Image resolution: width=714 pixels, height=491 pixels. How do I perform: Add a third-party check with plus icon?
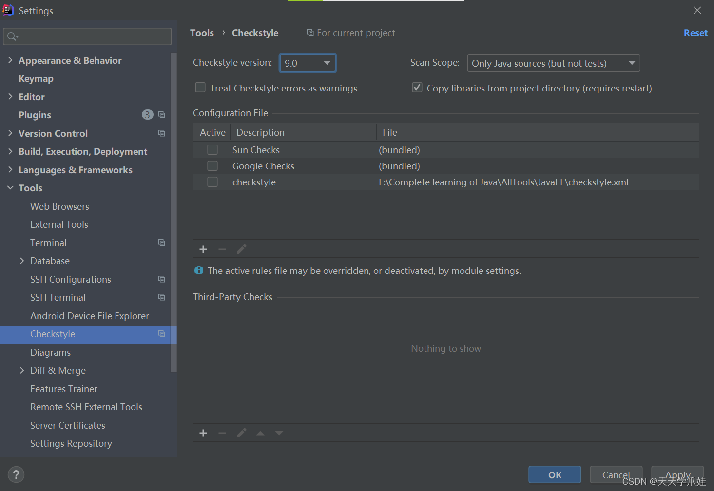click(x=203, y=433)
